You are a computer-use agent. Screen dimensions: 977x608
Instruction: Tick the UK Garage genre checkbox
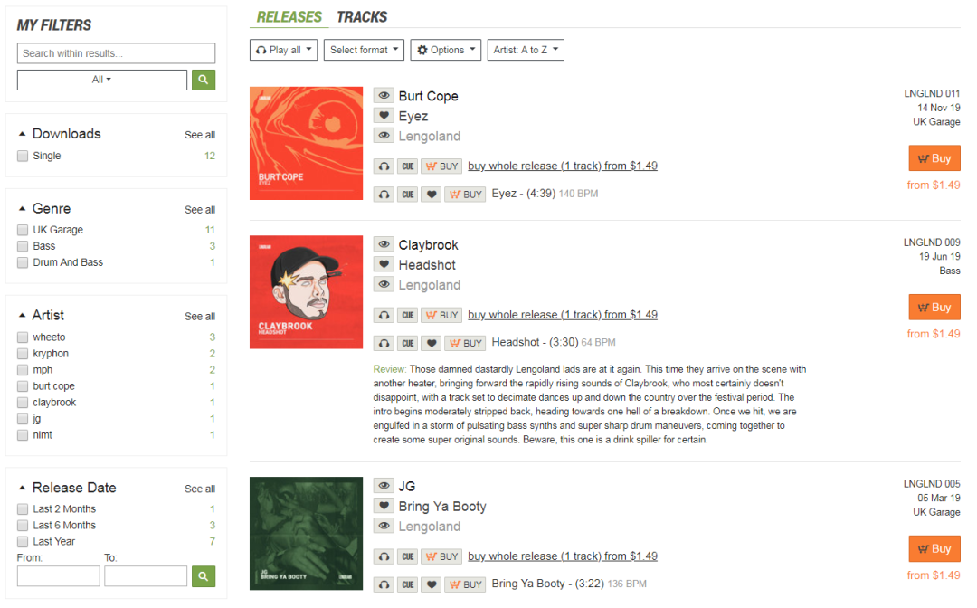click(x=23, y=230)
